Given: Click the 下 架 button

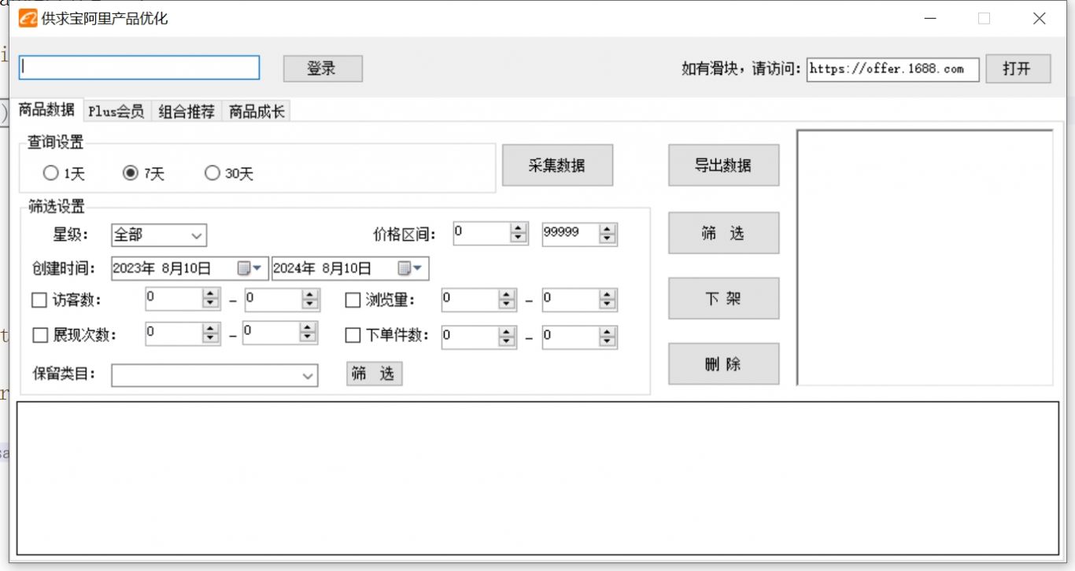Looking at the screenshot, I should click(x=723, y=298).
